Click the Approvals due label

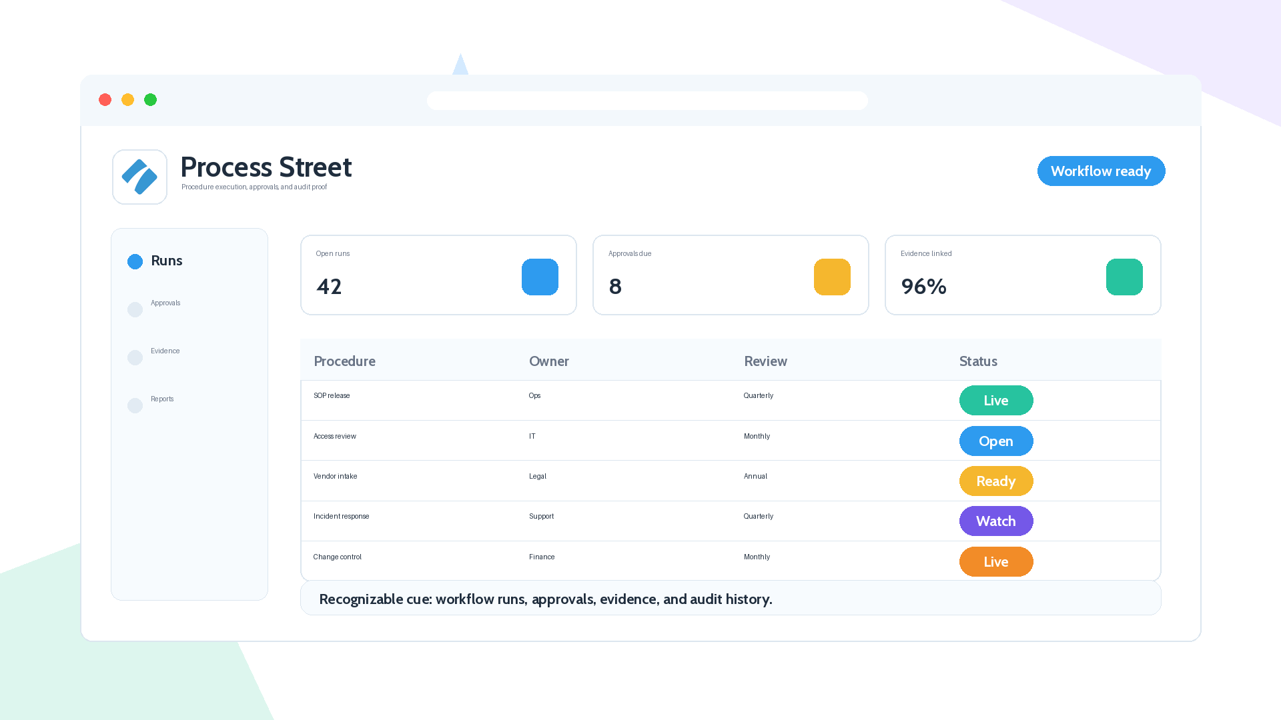click(630, 253)
